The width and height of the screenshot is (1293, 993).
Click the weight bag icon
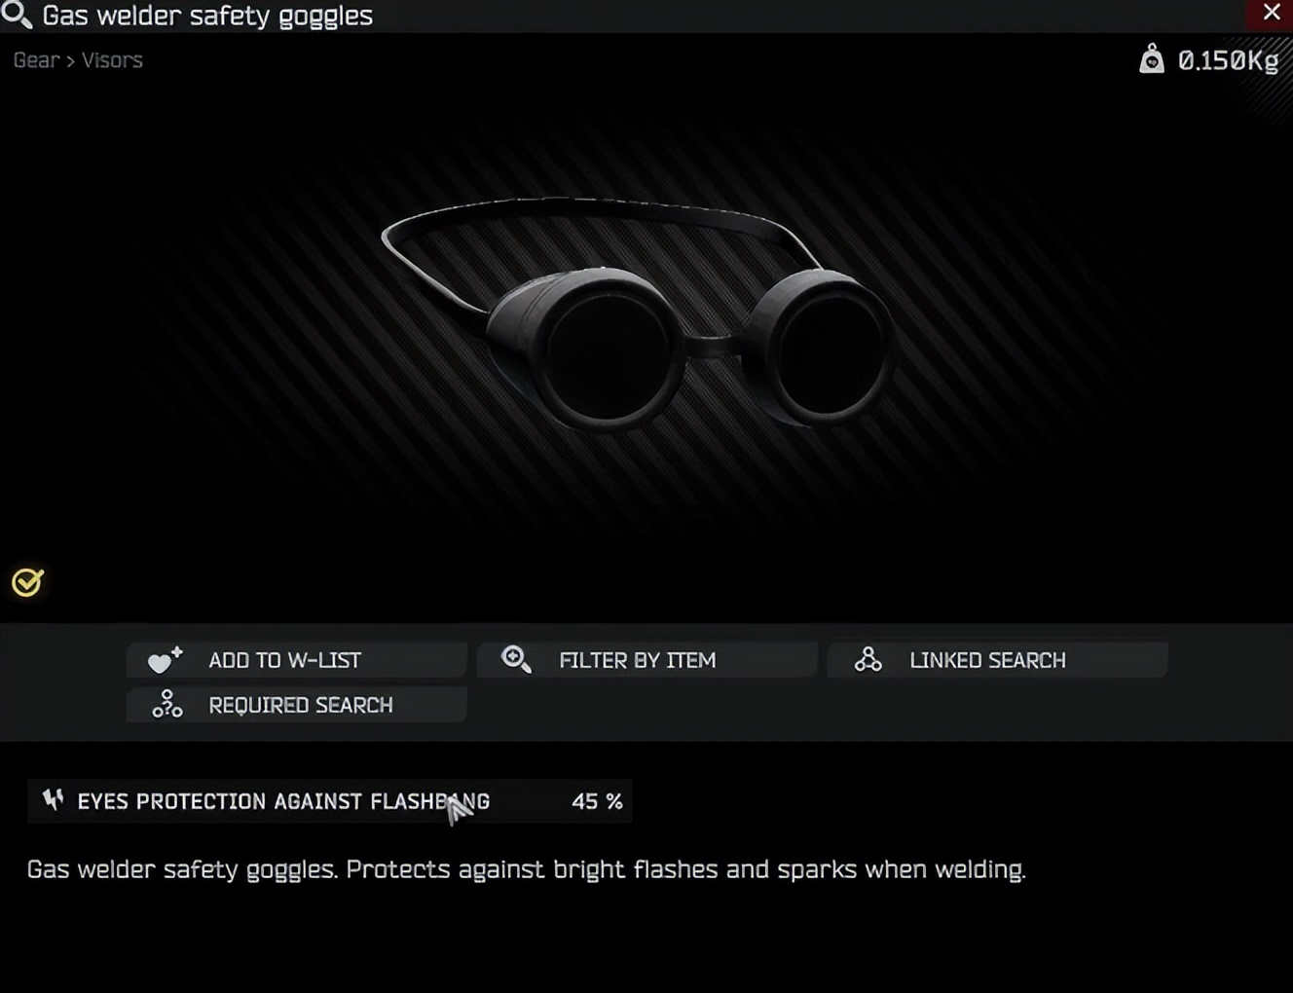click(1152, 59)
